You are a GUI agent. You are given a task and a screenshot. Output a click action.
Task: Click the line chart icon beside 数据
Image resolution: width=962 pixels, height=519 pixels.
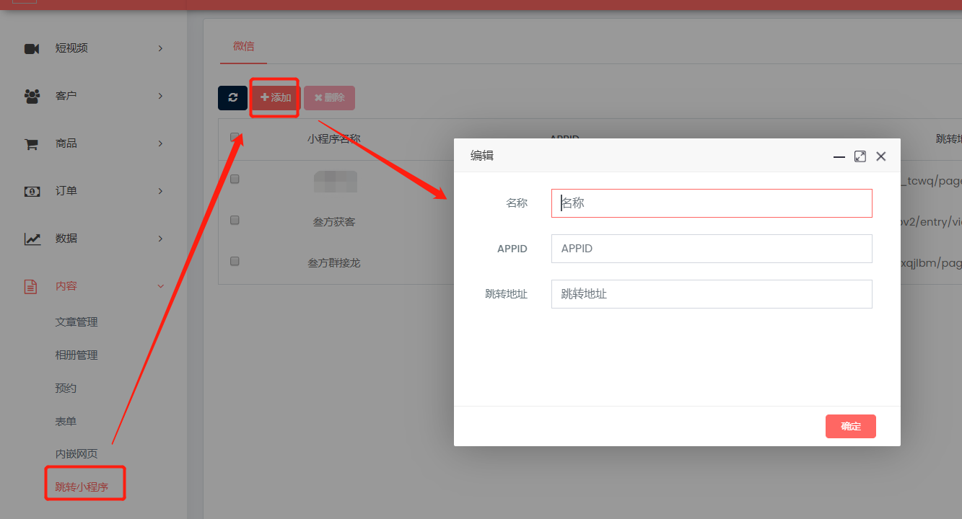[32, 239]
